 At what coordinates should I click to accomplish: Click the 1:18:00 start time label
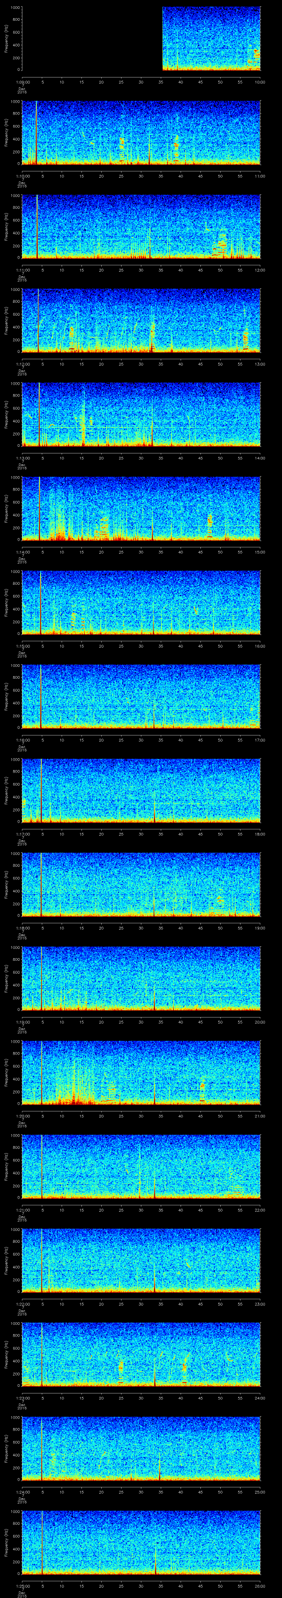tap(22, 928)
